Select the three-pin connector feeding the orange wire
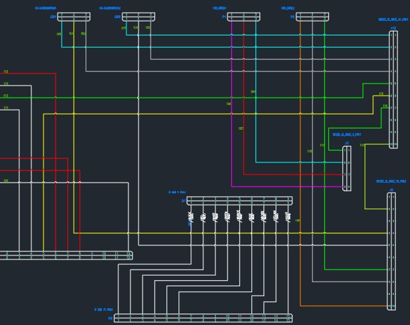 pyautogui.click(x=312, y=17)
